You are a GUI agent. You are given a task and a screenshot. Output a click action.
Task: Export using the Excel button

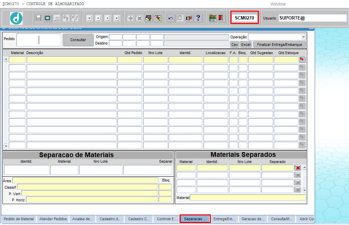[x=245, y=45]
